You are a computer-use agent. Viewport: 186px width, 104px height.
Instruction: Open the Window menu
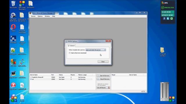47,16
